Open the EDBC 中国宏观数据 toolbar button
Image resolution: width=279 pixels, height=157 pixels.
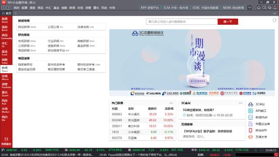click(x=205, y=8)
